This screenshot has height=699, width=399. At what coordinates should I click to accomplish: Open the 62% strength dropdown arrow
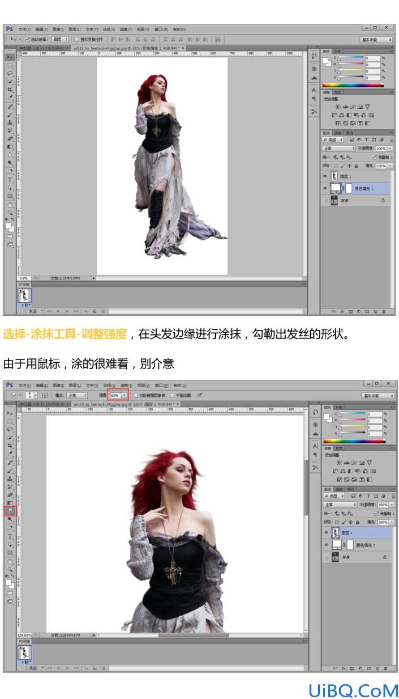[x=125, y=395]
